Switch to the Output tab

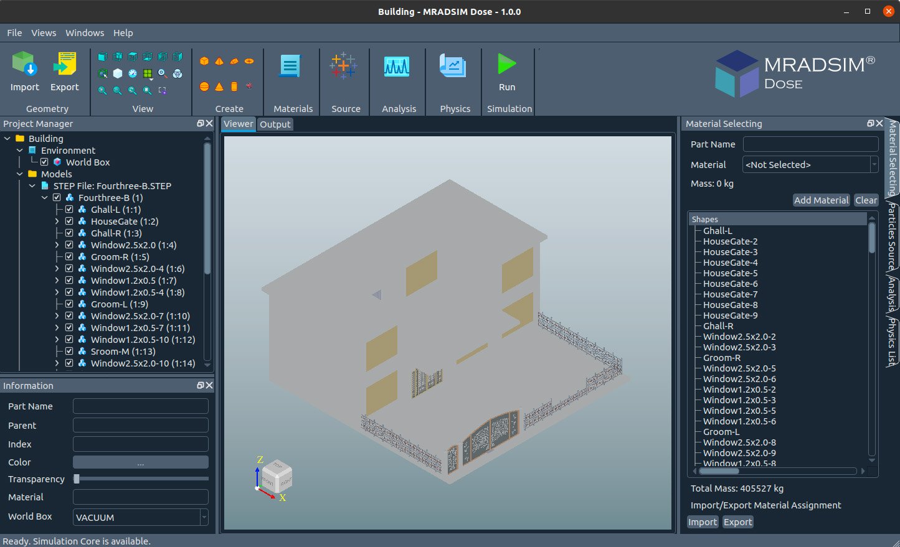click(x=275, y=124)
